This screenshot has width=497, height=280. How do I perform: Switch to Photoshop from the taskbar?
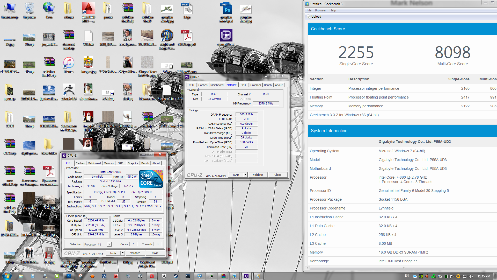(x=69, y=276)
